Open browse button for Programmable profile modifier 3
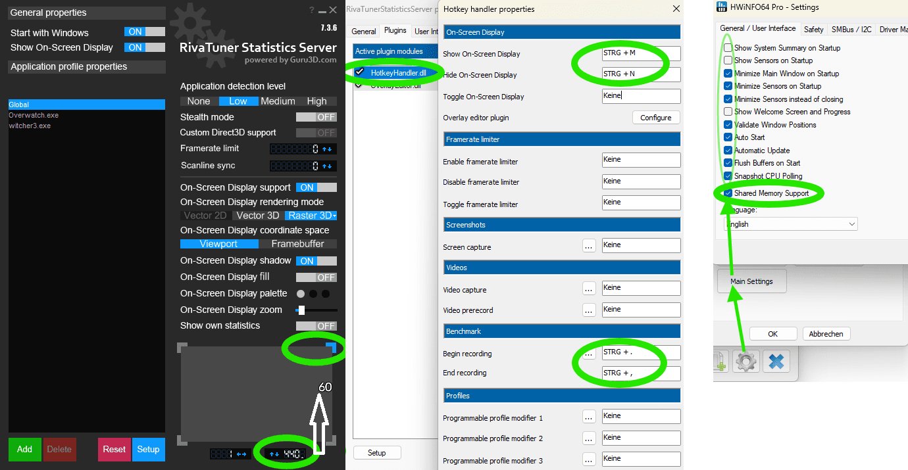 click(590, 459)
